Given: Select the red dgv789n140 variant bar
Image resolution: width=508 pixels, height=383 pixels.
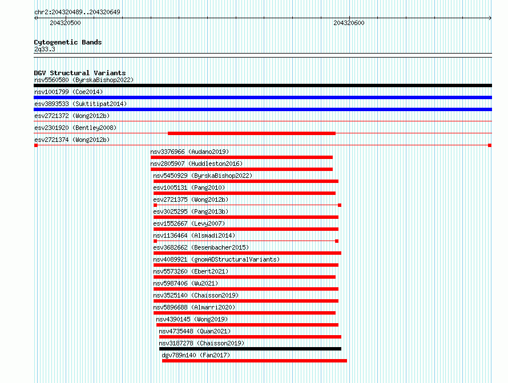Looking at the screenshot, I should (255, 361).
